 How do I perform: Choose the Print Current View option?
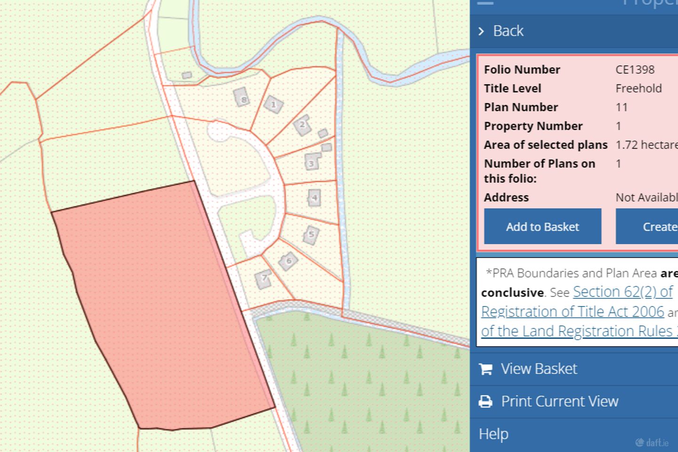[x=559, y=402]
